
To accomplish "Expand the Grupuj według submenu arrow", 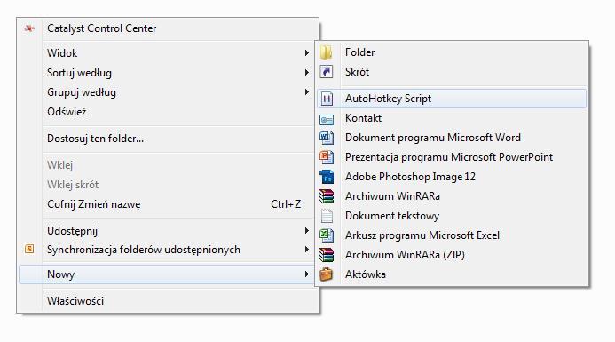I will pos(307,91).
